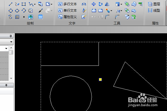Select the Rotate tool
Image resolution: width=167 pixels, height=111 pixels.
click(100, 4)
